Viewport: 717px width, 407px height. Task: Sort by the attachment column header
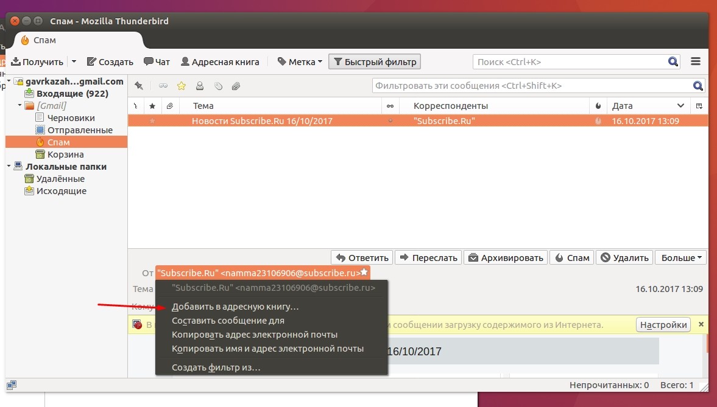click(169, 105)
